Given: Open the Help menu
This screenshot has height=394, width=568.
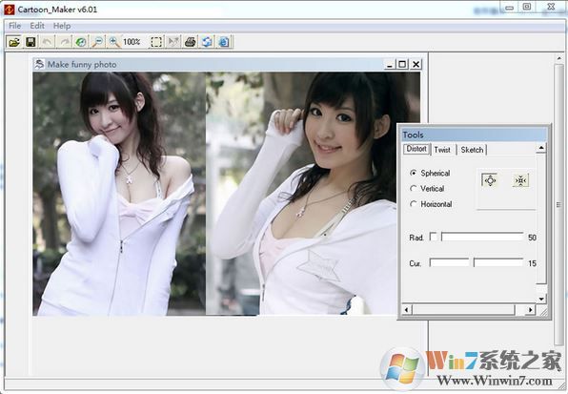Looking at the screenshot, I should coord(62,26).
